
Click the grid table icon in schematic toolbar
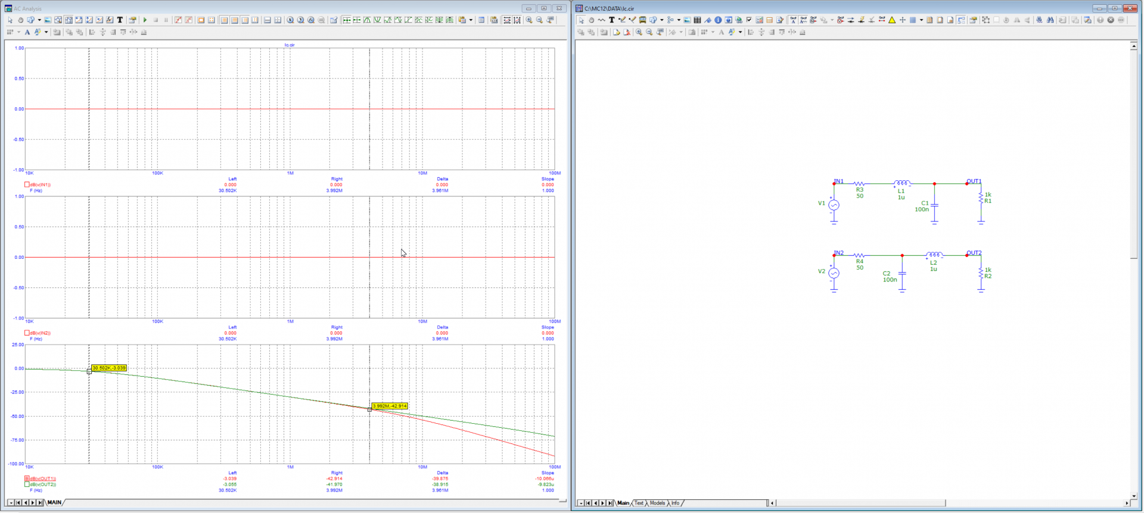(x=697, y=20)
